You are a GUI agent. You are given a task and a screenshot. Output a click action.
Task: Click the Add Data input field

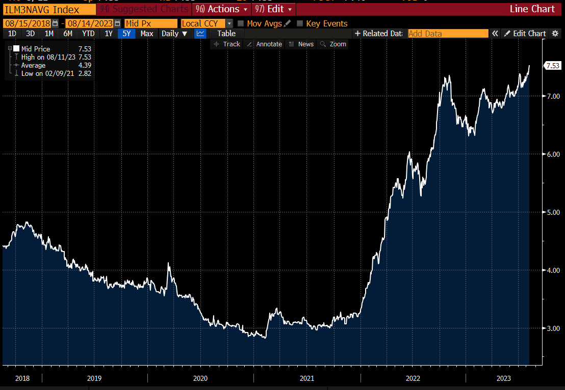[448, 34]
